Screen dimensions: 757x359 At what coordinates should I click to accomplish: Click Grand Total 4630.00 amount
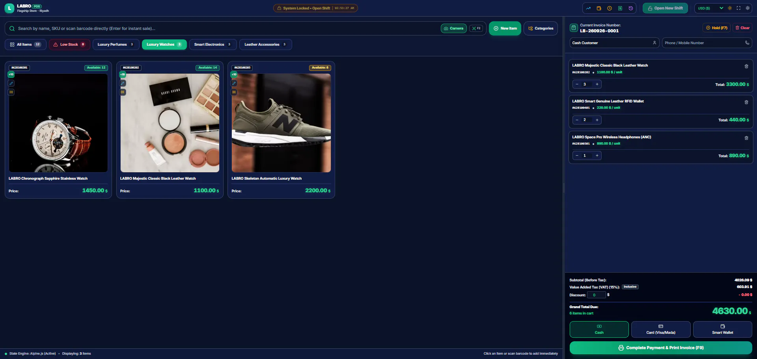pyautogui.click(x=731, y=311)
